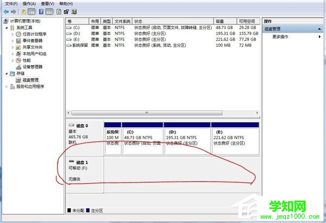Select the (D:) 195.31 GB NTFS partition block
This screenshot has width=326, height=223.
tap(187, 139)
